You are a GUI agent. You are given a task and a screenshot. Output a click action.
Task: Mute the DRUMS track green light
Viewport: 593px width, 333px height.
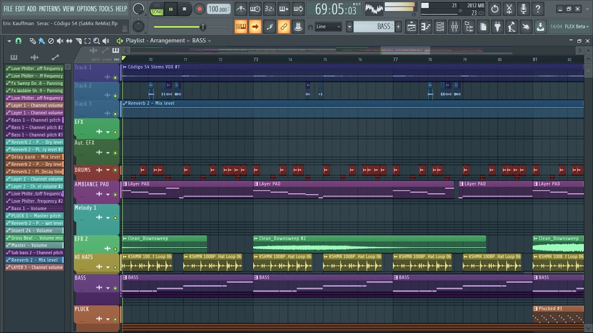(115, 170)
